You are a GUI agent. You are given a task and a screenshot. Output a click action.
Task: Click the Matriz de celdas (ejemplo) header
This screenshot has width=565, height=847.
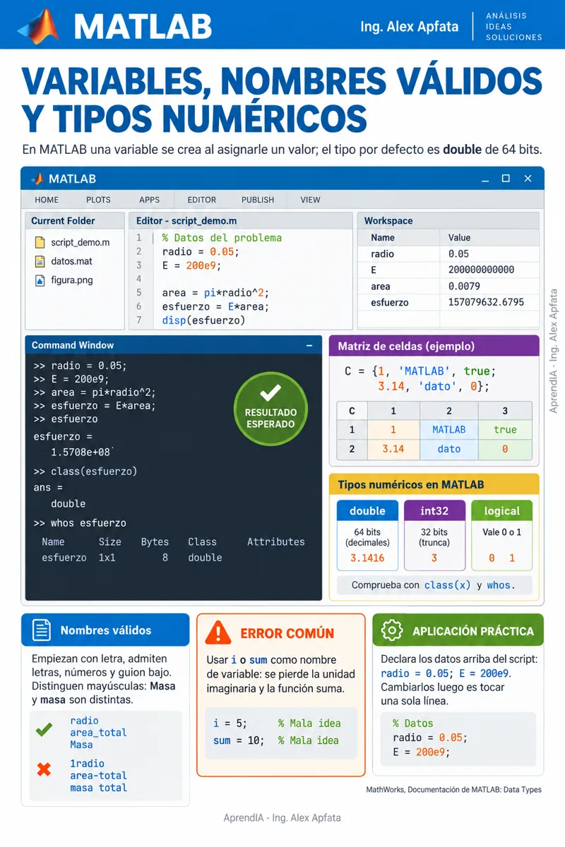tap(434, 346)
